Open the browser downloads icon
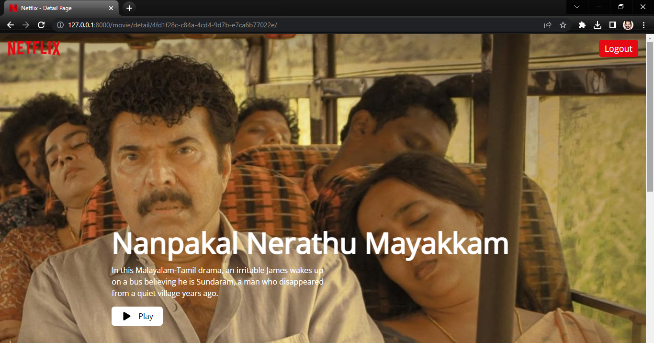654x343 pixels. (x=597, y=25)
